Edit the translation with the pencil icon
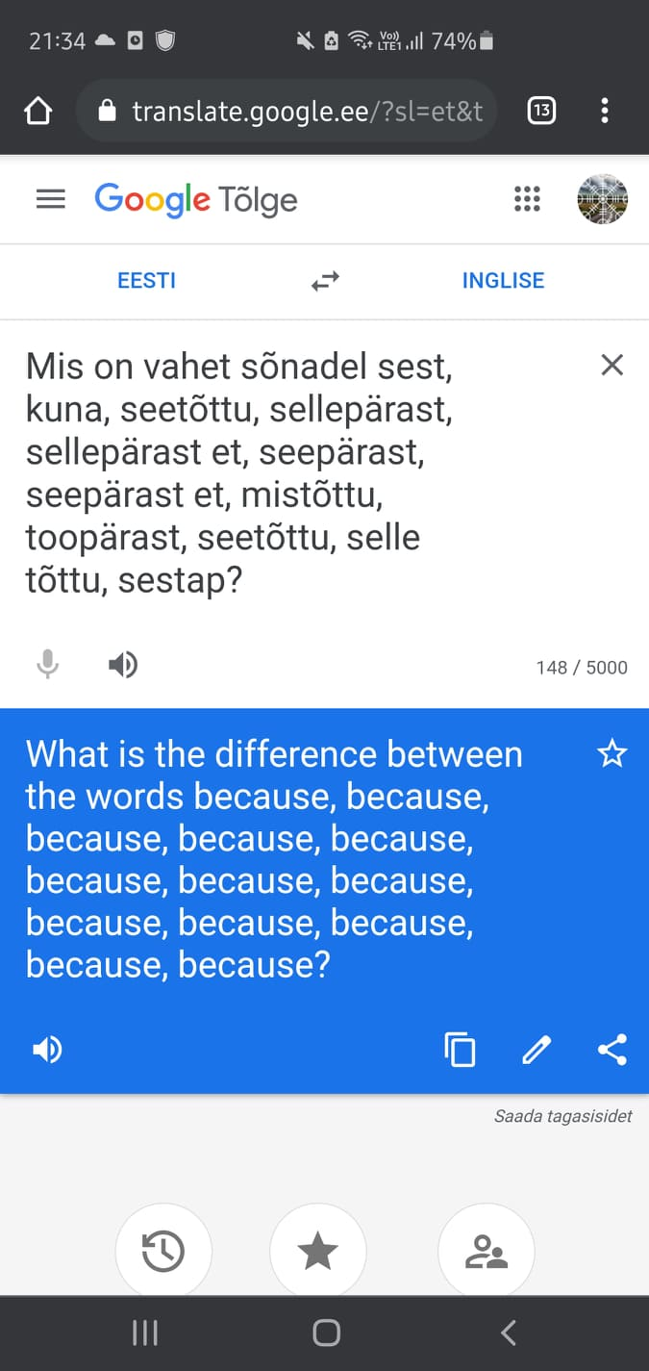The image size is (649, 1371). [537, 1050]
